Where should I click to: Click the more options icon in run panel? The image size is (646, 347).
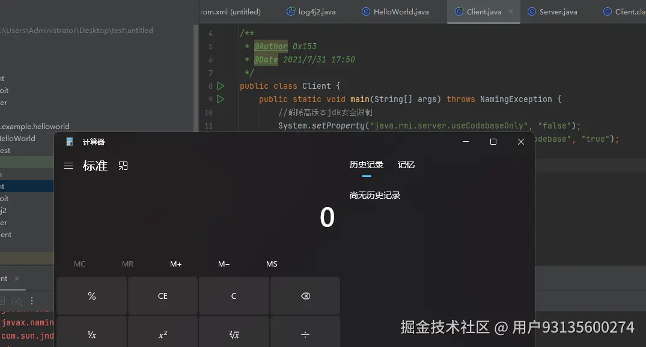[x=32, y=301]
